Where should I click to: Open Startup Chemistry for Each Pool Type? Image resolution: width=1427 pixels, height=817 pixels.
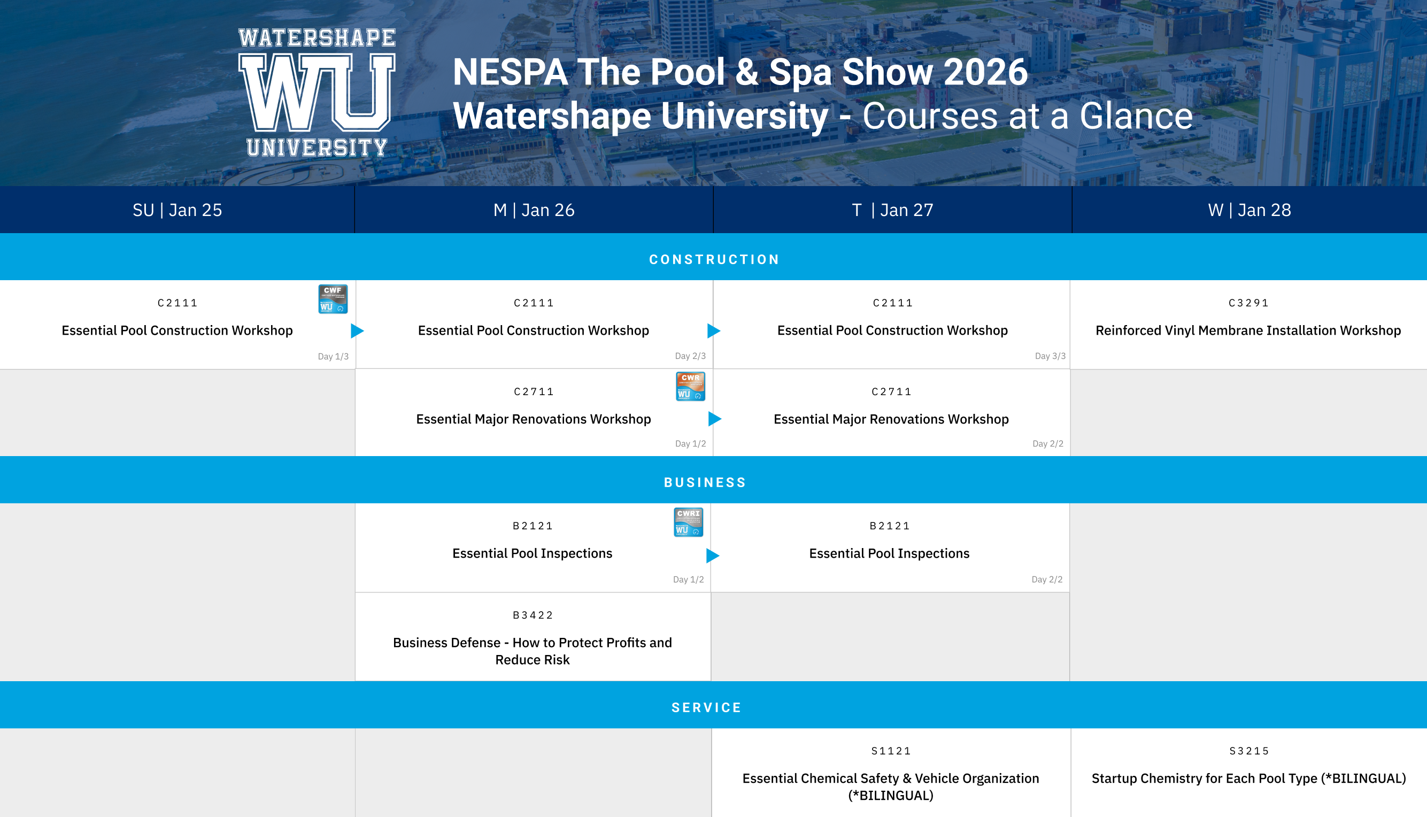point(1248,779)
